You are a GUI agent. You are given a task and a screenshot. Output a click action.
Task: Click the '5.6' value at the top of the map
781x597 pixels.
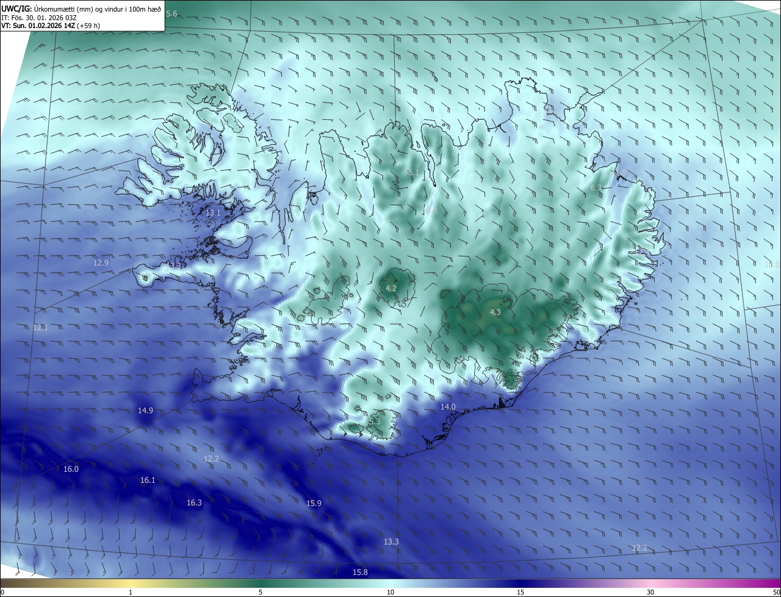click(171, 14)
